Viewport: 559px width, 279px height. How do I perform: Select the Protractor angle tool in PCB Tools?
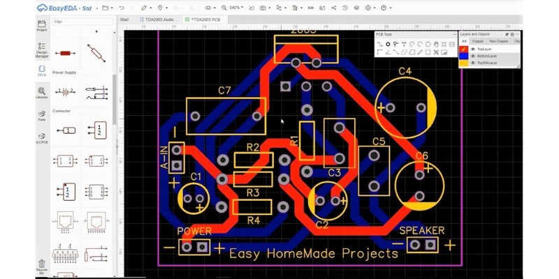point(388,52)
